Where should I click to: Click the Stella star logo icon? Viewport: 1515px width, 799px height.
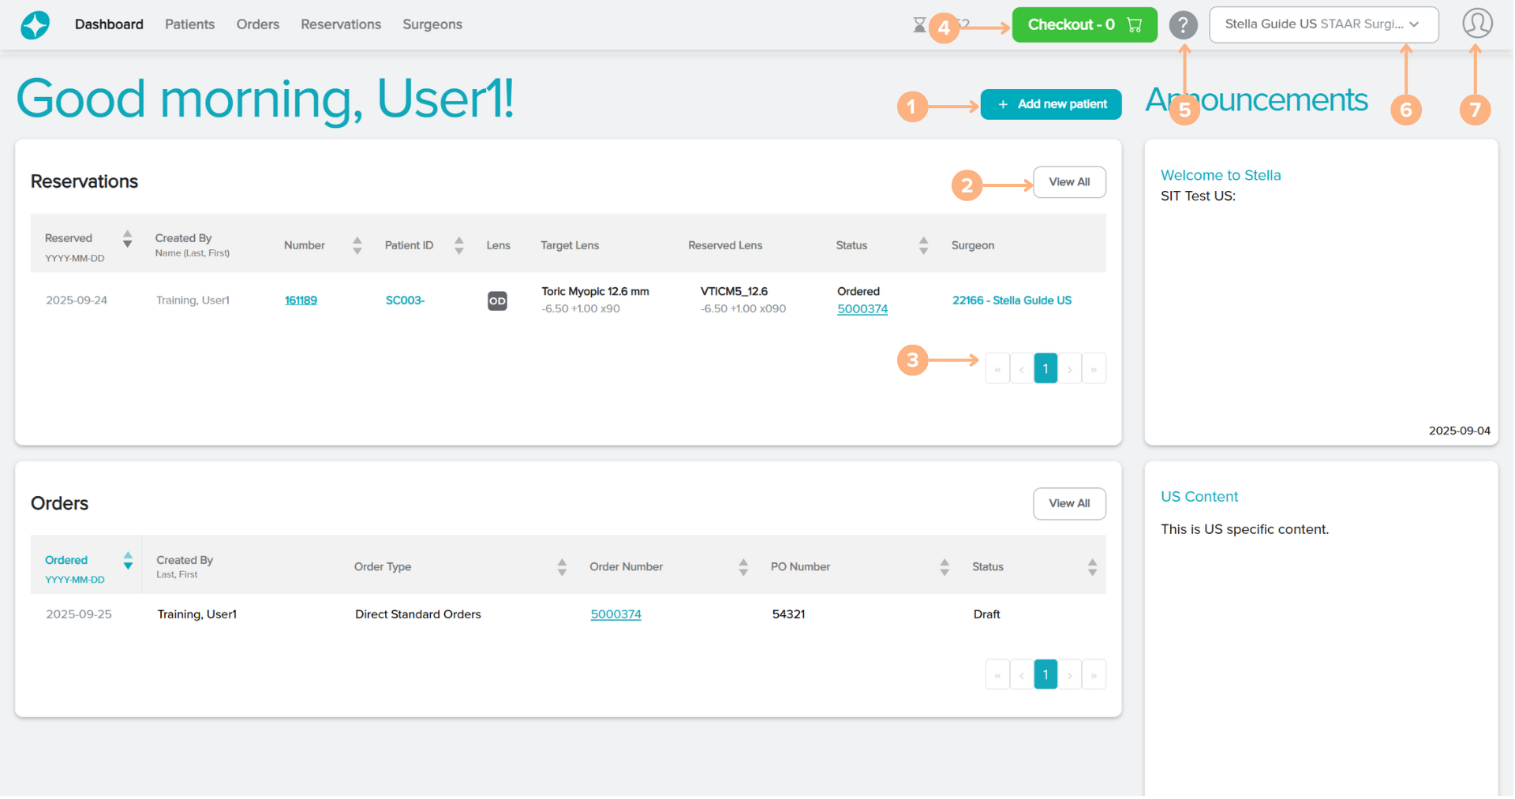click(35, 25)
